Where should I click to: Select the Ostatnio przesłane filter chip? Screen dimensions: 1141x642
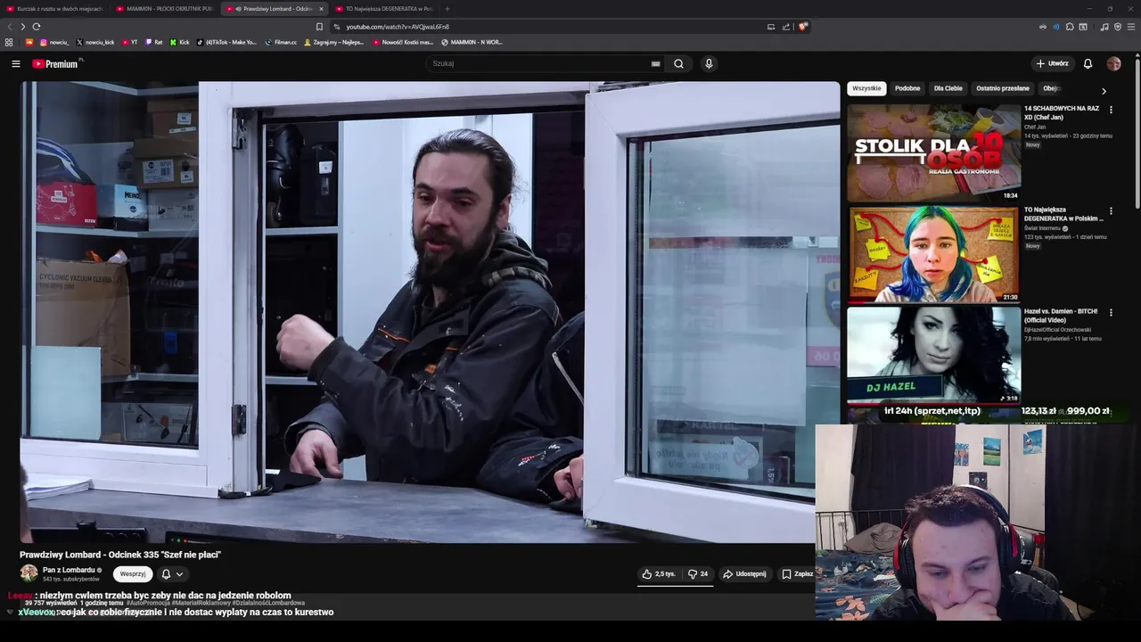point(1003,88)
